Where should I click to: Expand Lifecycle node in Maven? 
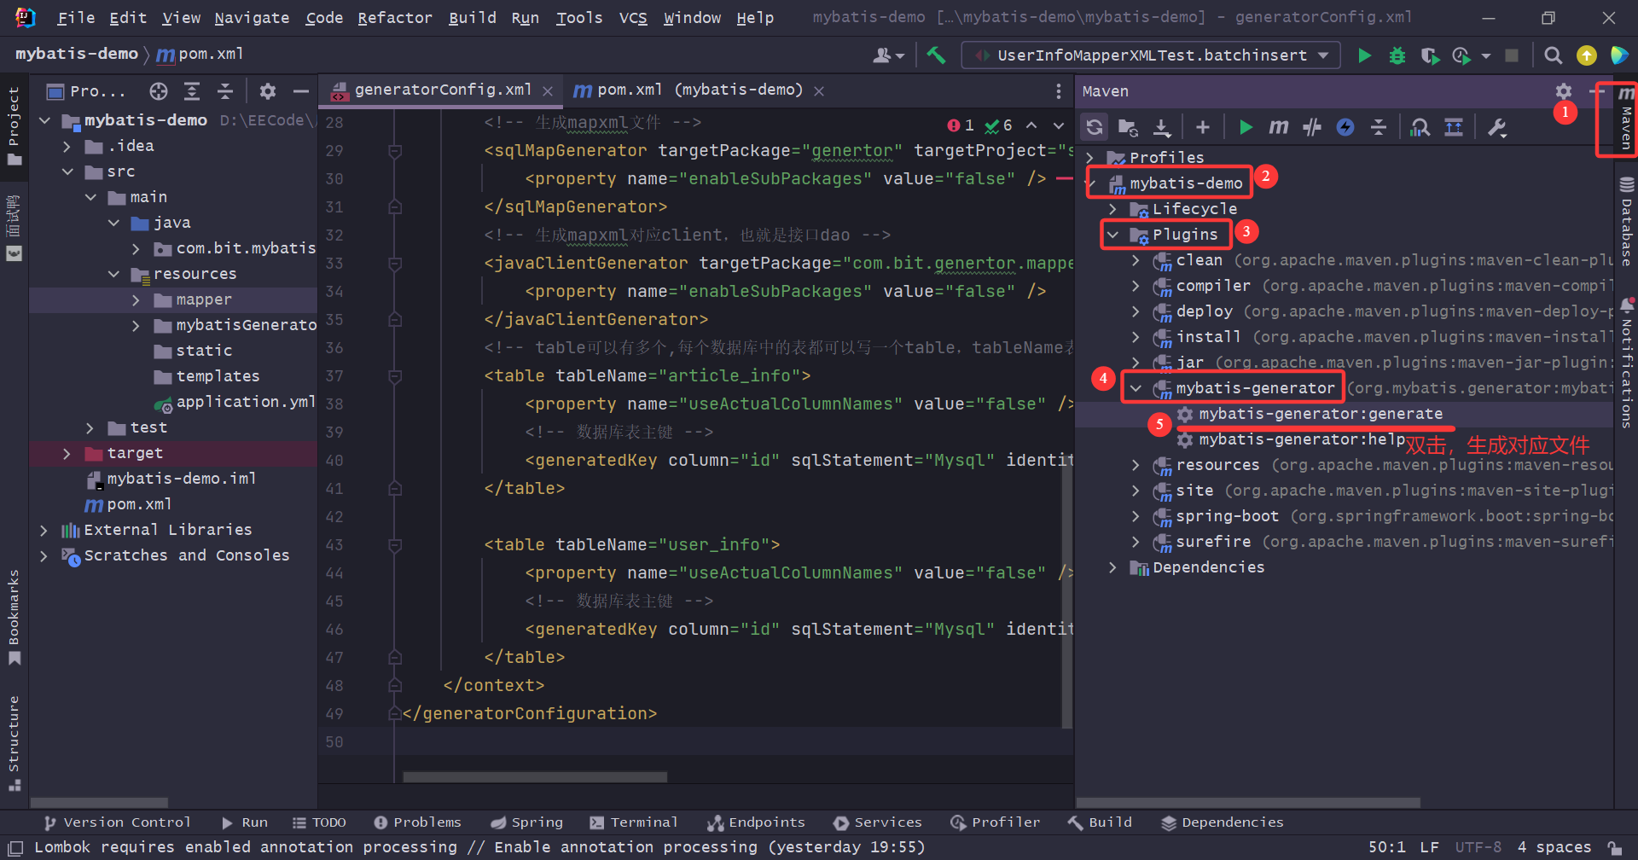point(1112,209)
